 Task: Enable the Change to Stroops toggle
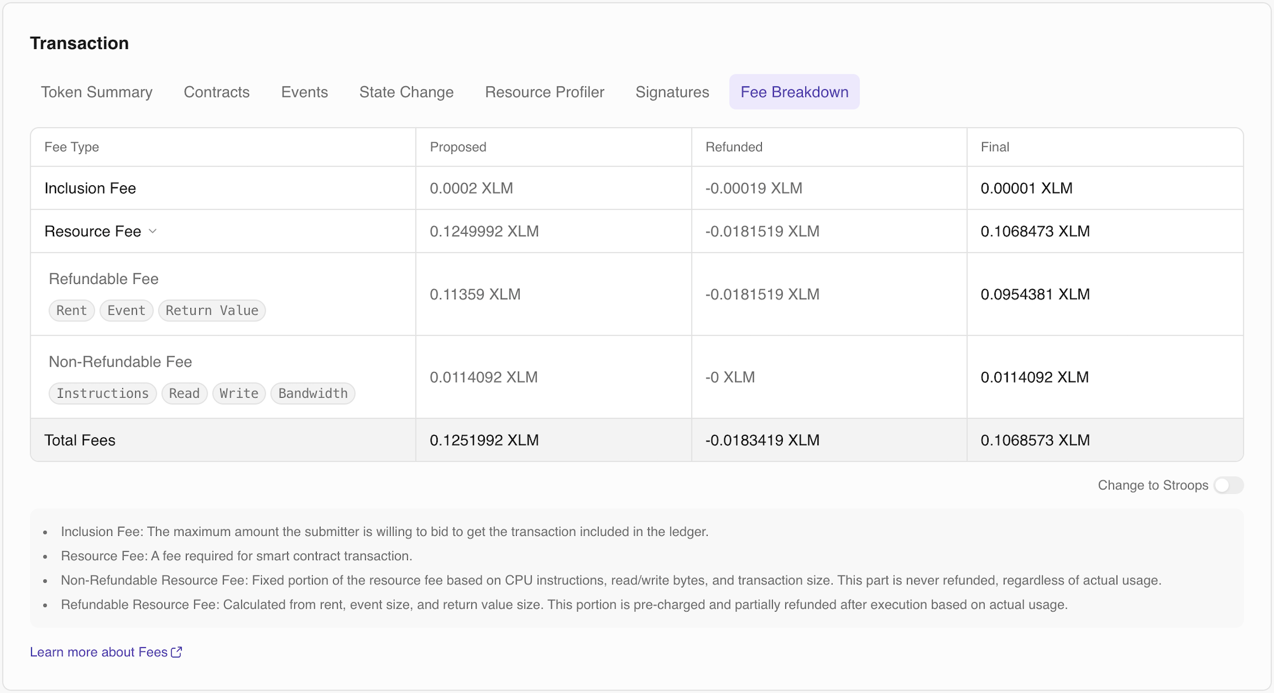pos(1228,485)
